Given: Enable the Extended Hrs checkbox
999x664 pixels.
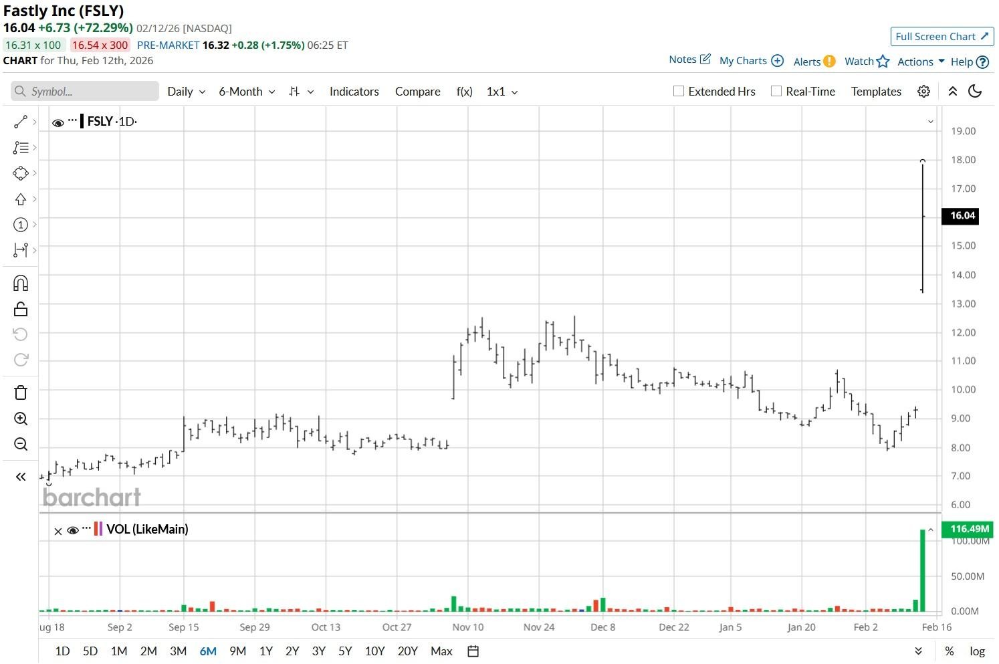Looking at the screenshot, I should click(679, 92).
